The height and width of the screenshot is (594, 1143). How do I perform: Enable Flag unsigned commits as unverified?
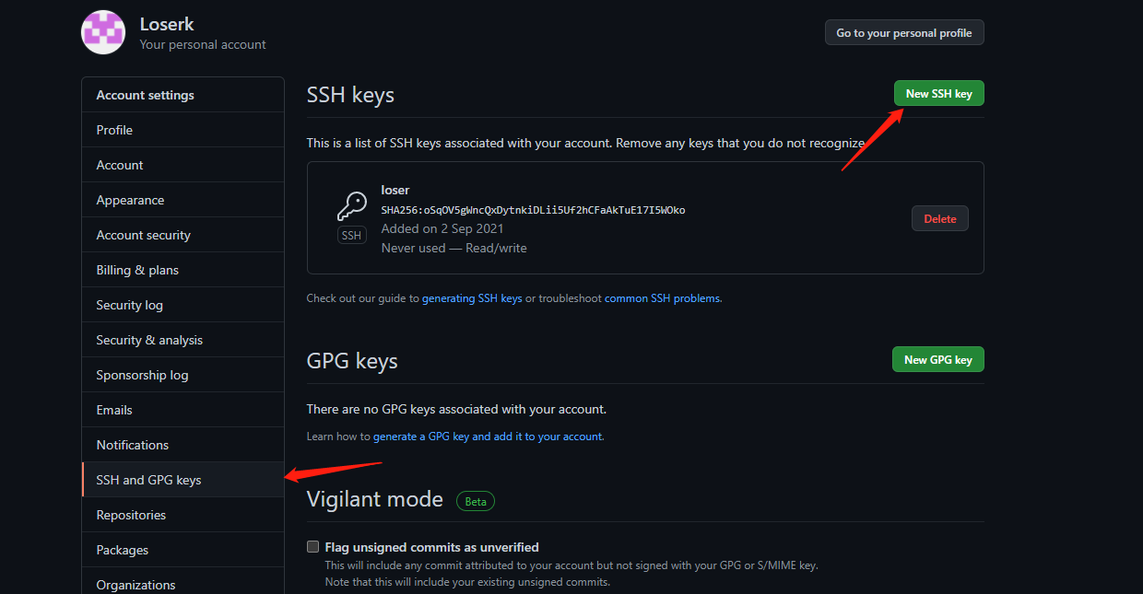(x=313, y=547)
